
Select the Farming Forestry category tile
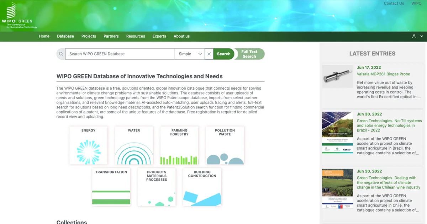tap(179, 145)
